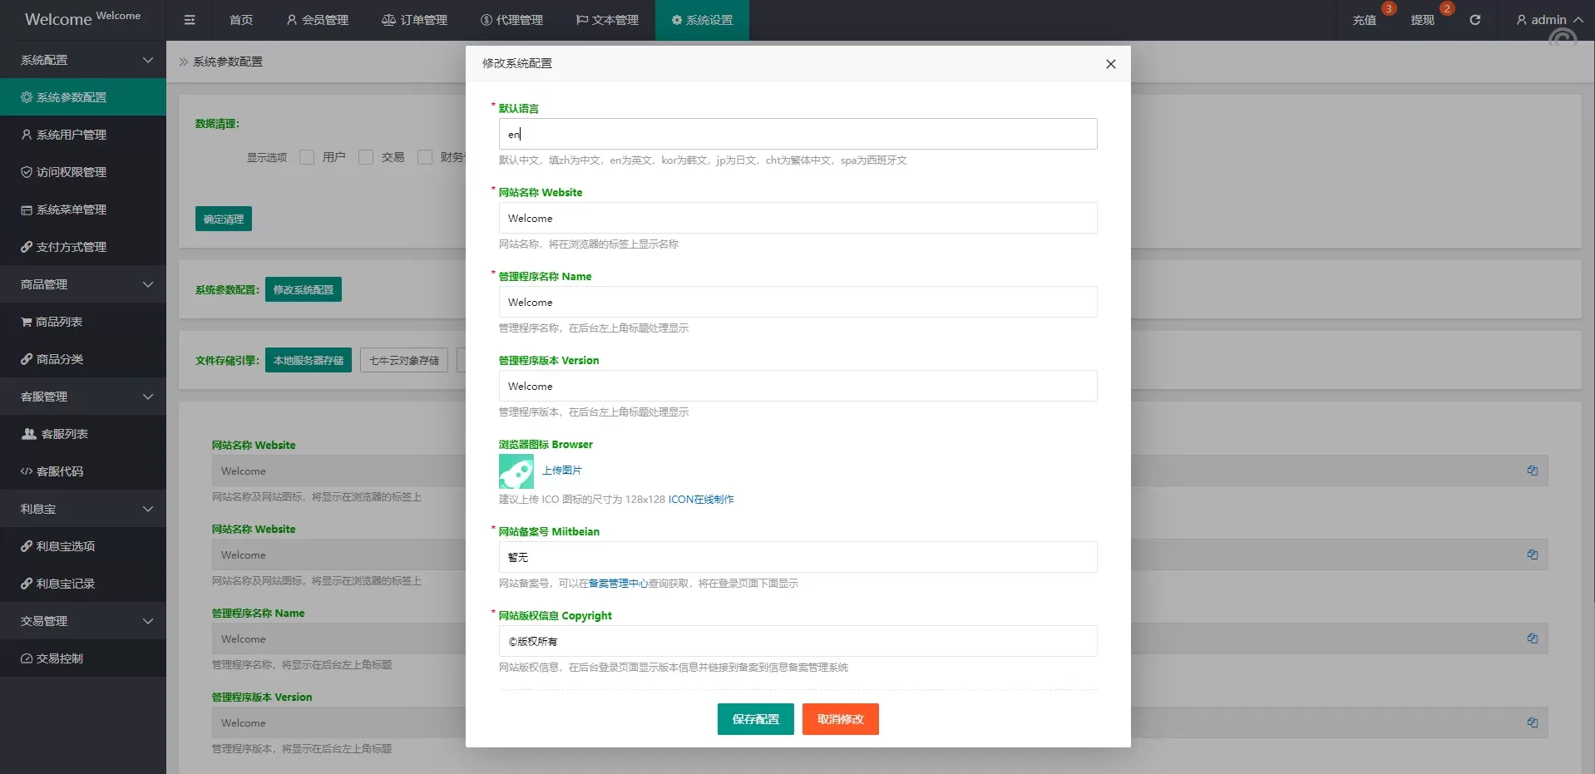Open the 会员管理 top menu
The width and height of the screenshot is (1595, 774).
[x=317, y=20]
